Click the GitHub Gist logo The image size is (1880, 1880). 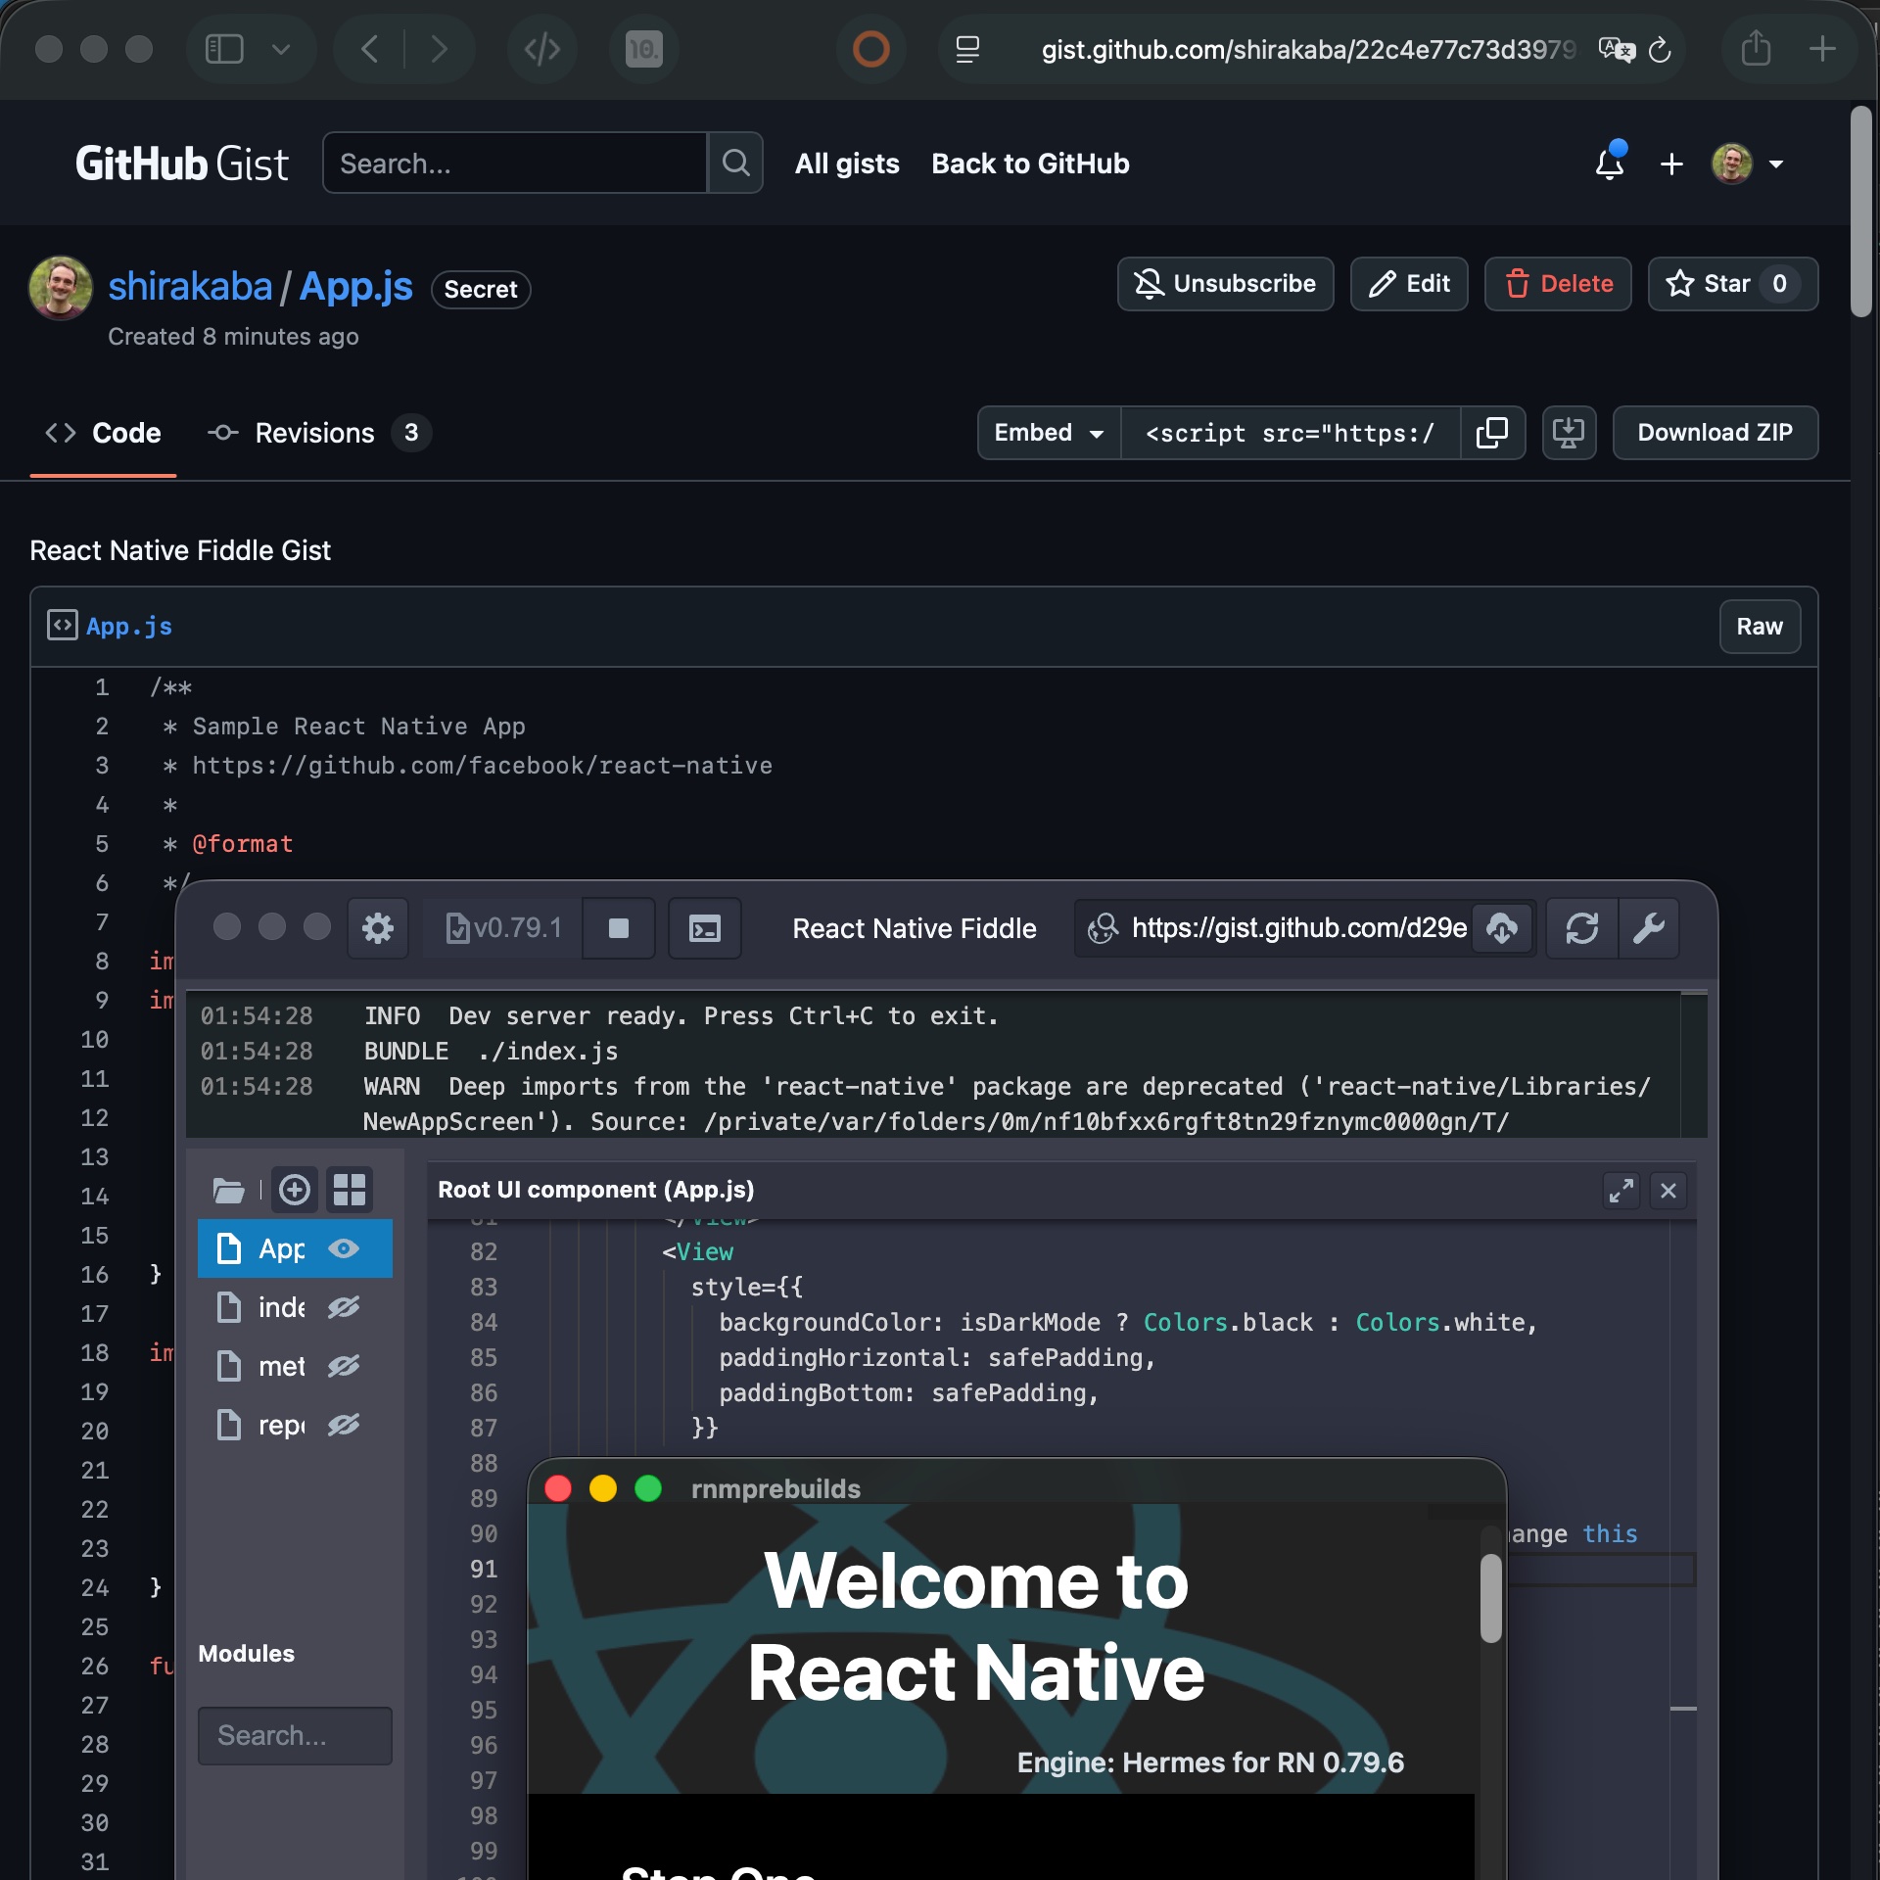(182, 164)
